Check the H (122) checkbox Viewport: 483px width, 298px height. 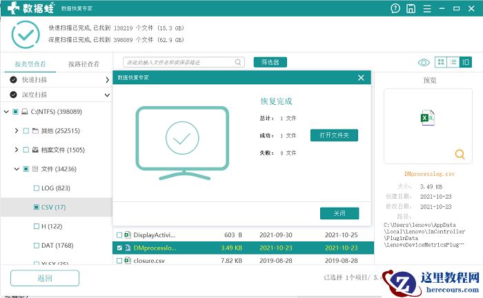tap(37, 226)
